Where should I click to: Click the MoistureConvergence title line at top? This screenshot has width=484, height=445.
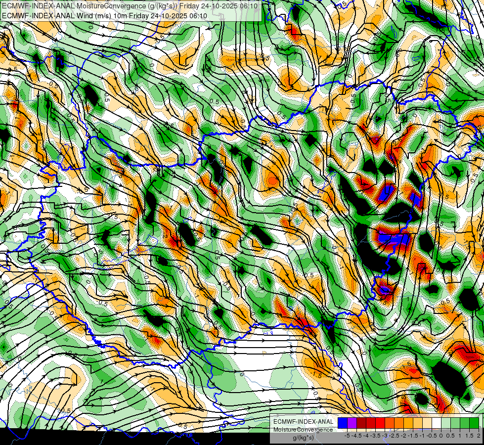pos(130,5)
